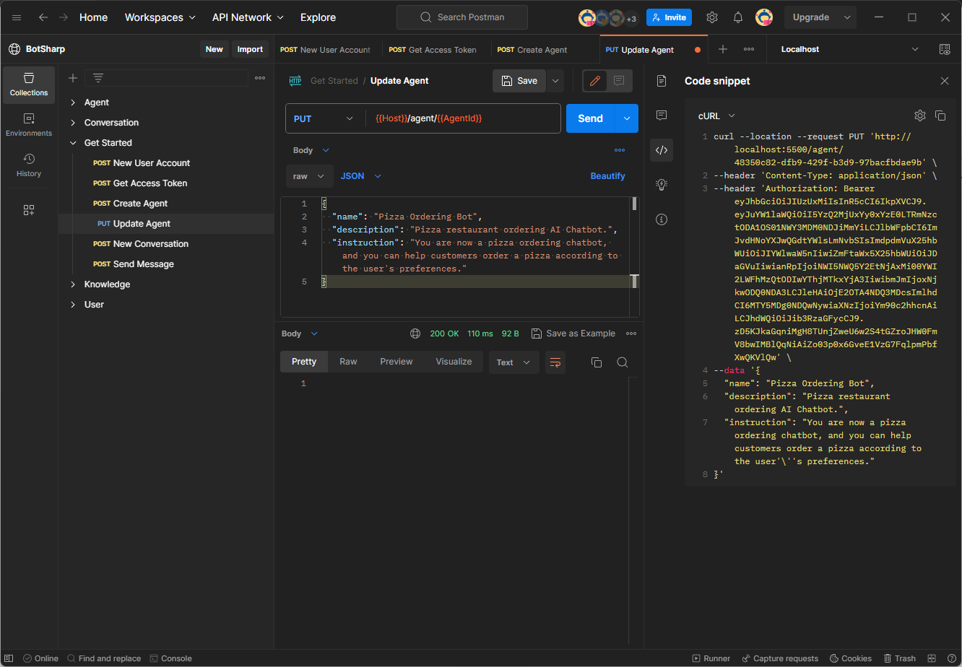The width and height of the screenshot is (962, 667).
Task: Open the Save options dropdown arrow
Action: 555,81
